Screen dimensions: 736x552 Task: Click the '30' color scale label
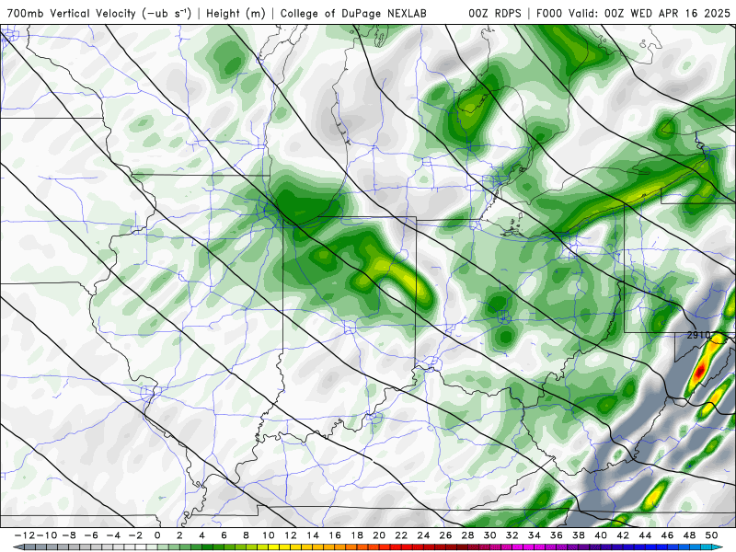tap(490, 535)
